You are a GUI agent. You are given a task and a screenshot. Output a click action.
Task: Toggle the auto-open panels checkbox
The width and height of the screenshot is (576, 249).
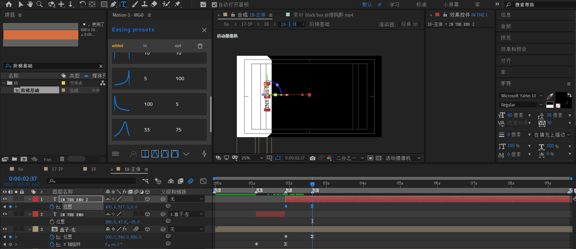pos(215,5)
